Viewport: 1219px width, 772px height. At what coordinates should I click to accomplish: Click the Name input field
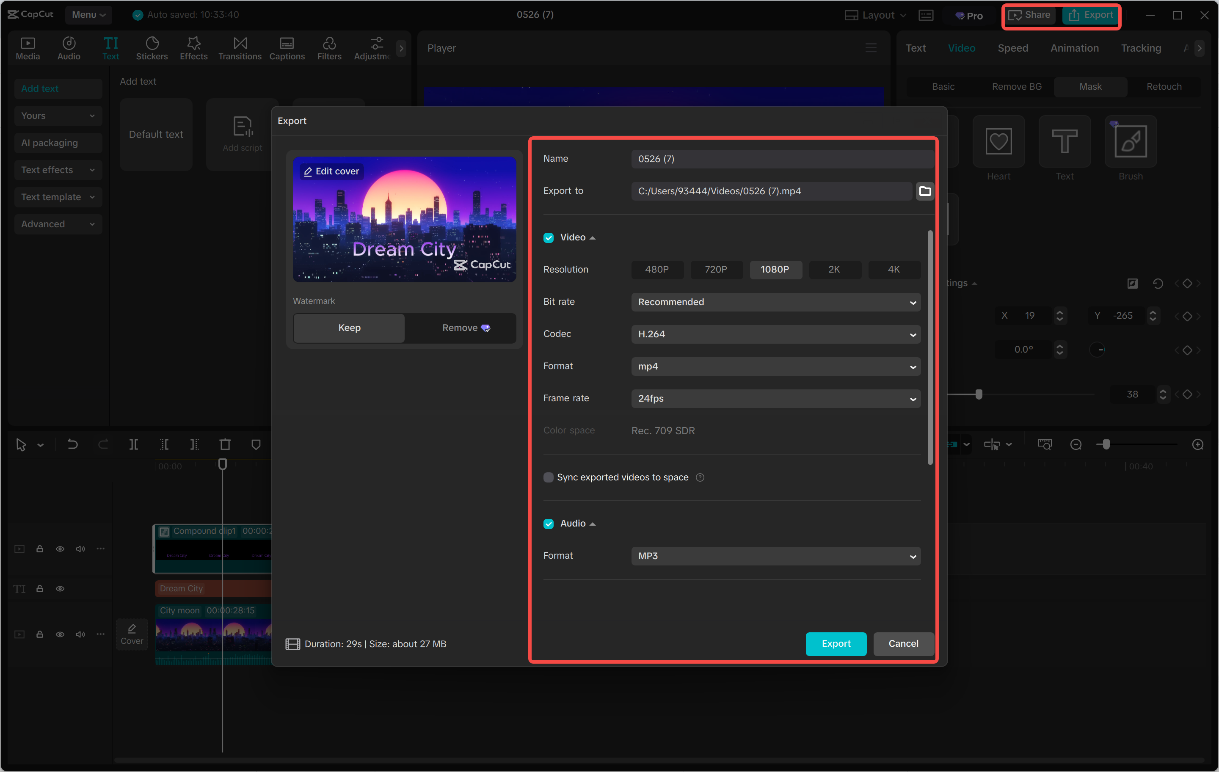pyautogui.click(x=783, y=158)
